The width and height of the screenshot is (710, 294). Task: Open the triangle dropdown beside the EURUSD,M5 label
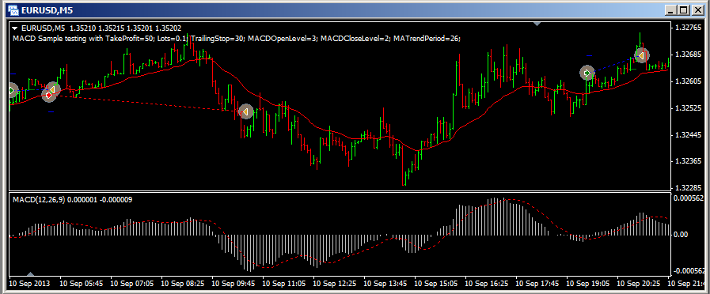[x=15, y=28]
